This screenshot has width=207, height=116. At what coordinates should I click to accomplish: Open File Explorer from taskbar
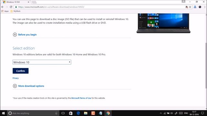tap(85, 113)
